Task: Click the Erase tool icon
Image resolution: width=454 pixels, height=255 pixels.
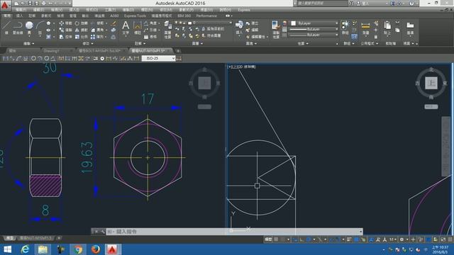Action: click(x=113, y=23)
